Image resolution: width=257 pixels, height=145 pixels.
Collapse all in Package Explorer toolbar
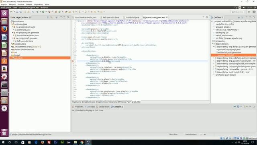point(48,17)
